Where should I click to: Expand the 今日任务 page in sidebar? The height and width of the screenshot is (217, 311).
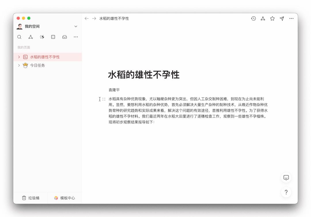[x=19, y=65]
